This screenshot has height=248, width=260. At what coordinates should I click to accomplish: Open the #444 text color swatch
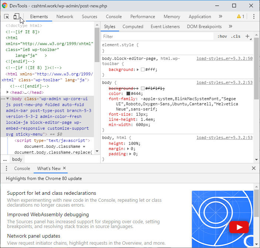click(x=128, y=94)
